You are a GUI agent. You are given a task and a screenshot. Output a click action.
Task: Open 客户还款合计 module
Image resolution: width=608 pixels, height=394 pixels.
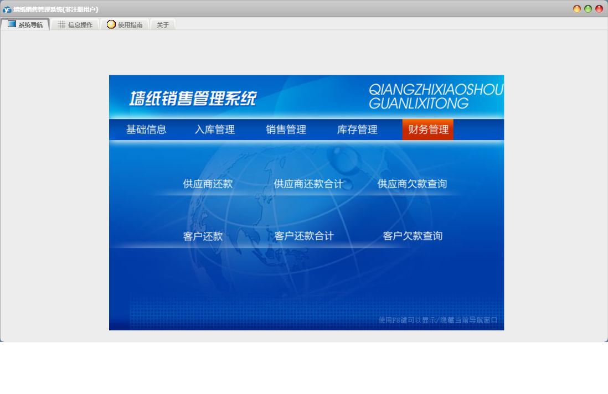pyautogui.click(x=304, y=236)
